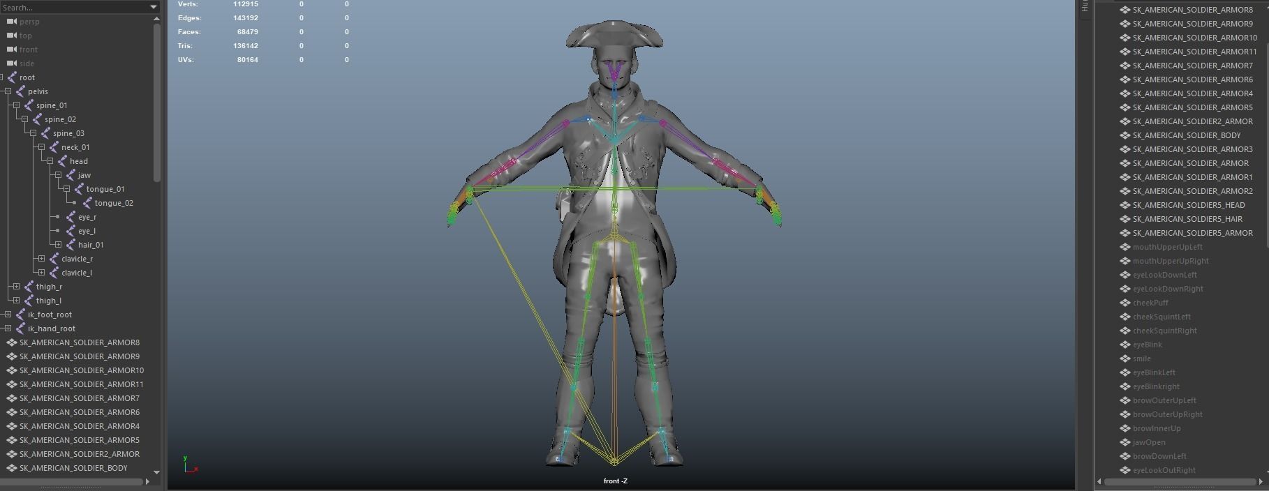
Task: Click the right panel horizontal scrollbar
Action: tap(1181, 481)
